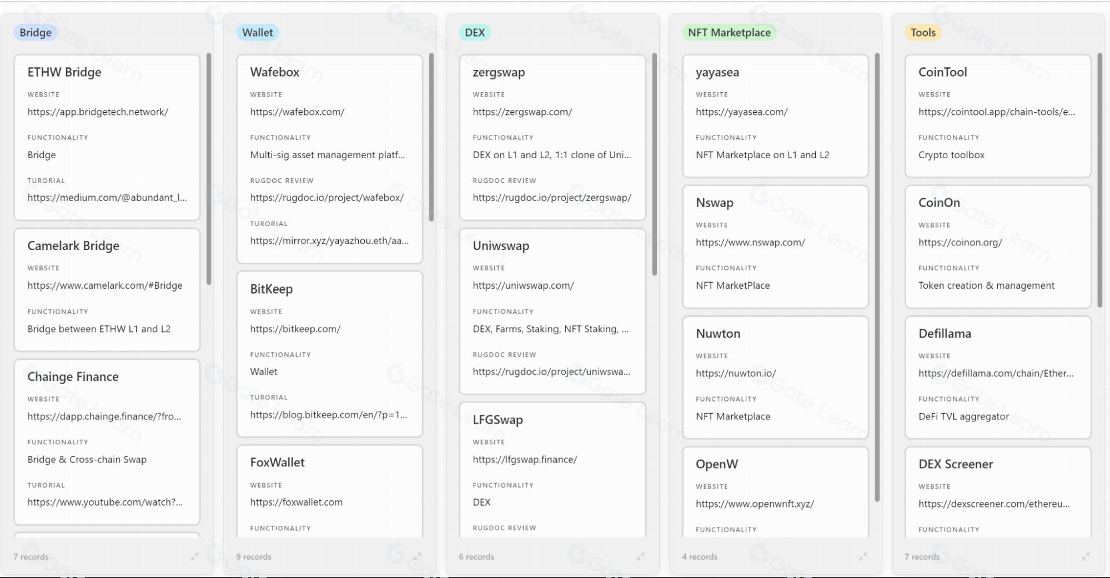Click the NFT Marketplace column vertical scrollbar
1110x578 pixels.
tap(877, 277)
